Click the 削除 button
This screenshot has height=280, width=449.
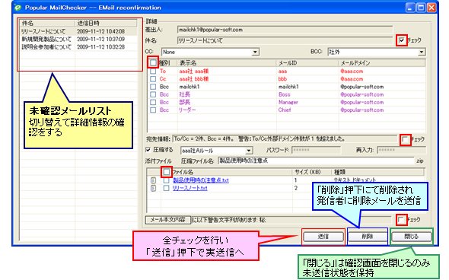point(368,237)
